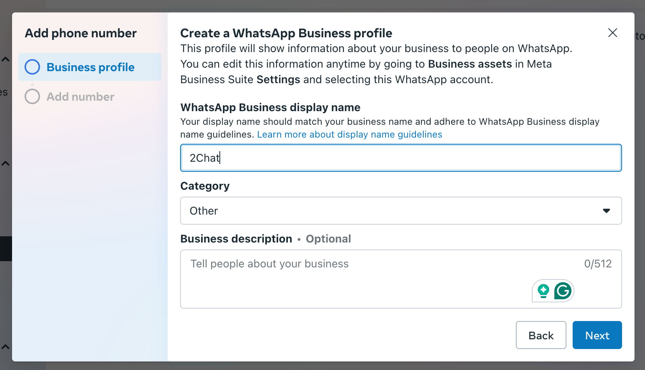Select the Business profile step circle

[32, 67]
